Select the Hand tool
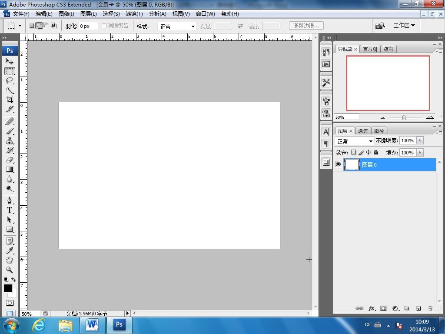The image size is (445, 334). (x=10, y=260)
